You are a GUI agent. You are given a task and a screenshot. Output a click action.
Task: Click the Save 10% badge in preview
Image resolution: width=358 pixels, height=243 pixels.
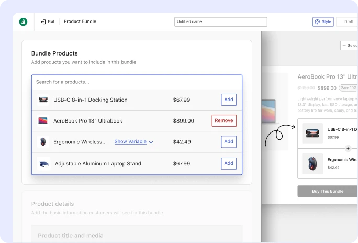[x=348, y=87]
